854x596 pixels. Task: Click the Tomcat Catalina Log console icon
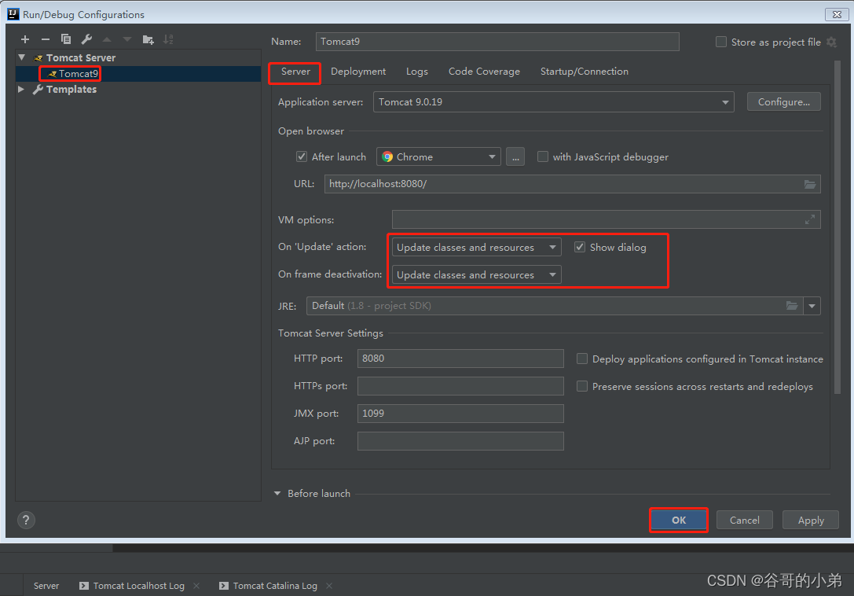point(224,586)
